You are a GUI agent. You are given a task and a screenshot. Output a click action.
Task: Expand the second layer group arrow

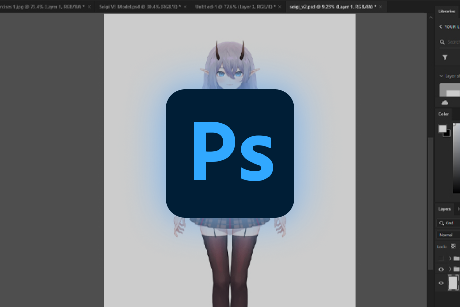tap(450, 269)
